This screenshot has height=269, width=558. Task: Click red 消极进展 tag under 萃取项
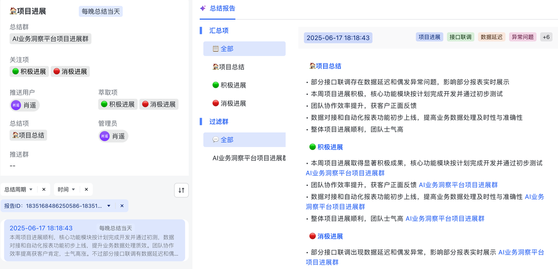pos(159,104)
